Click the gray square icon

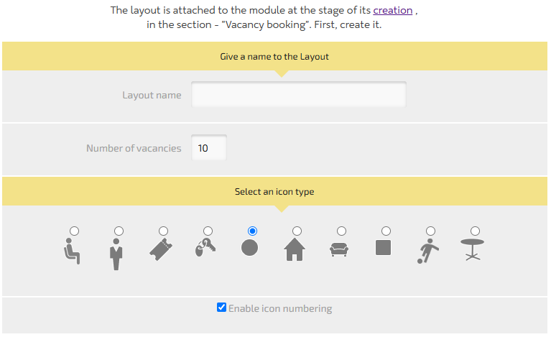point(384,248)
